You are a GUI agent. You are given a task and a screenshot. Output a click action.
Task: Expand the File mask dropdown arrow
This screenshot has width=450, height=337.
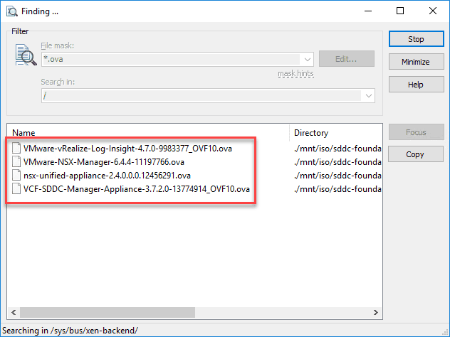click(x=307, y=59)
